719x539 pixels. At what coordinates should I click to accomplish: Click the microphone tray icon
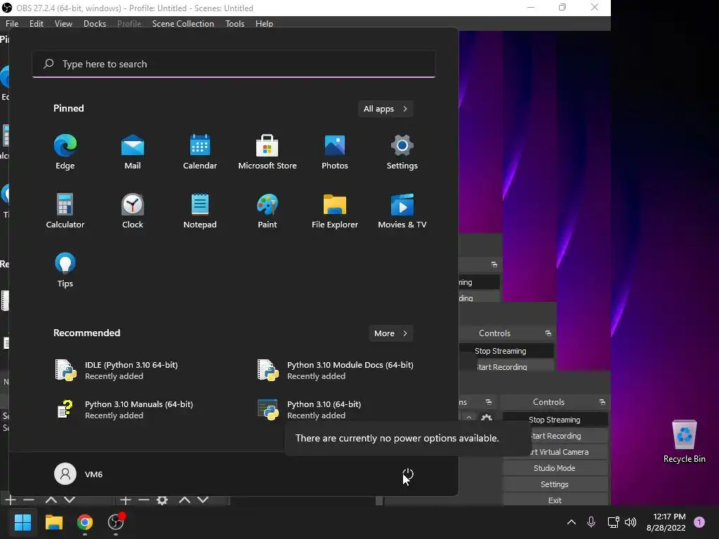591,521
